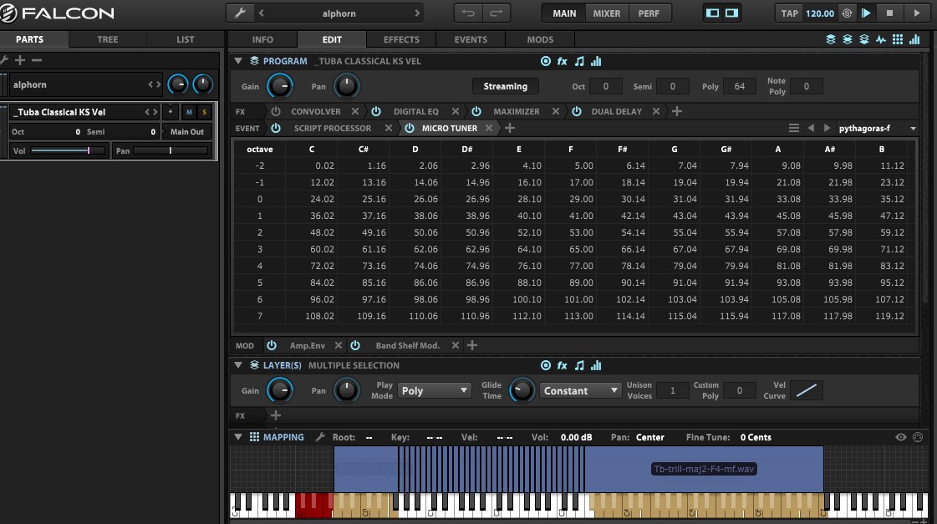Toggle Digital EQ power
This screenshot has height=524, width=937.
[x=376, y=111]
